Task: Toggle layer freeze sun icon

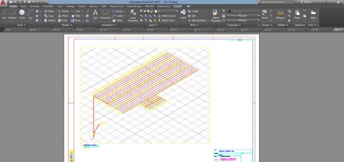Action: 145,11
